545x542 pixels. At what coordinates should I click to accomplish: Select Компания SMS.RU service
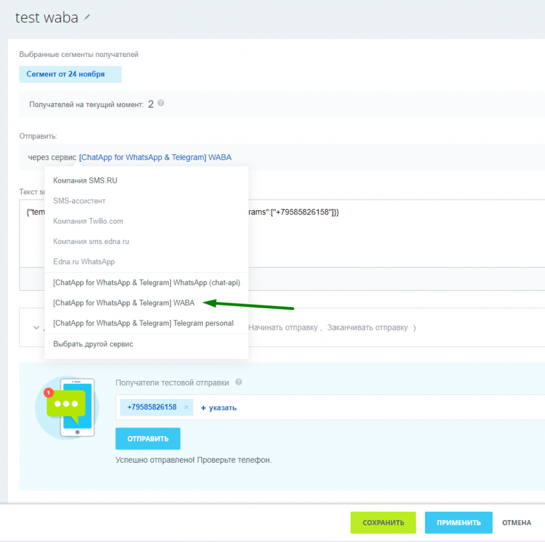[x=85, y=180]
